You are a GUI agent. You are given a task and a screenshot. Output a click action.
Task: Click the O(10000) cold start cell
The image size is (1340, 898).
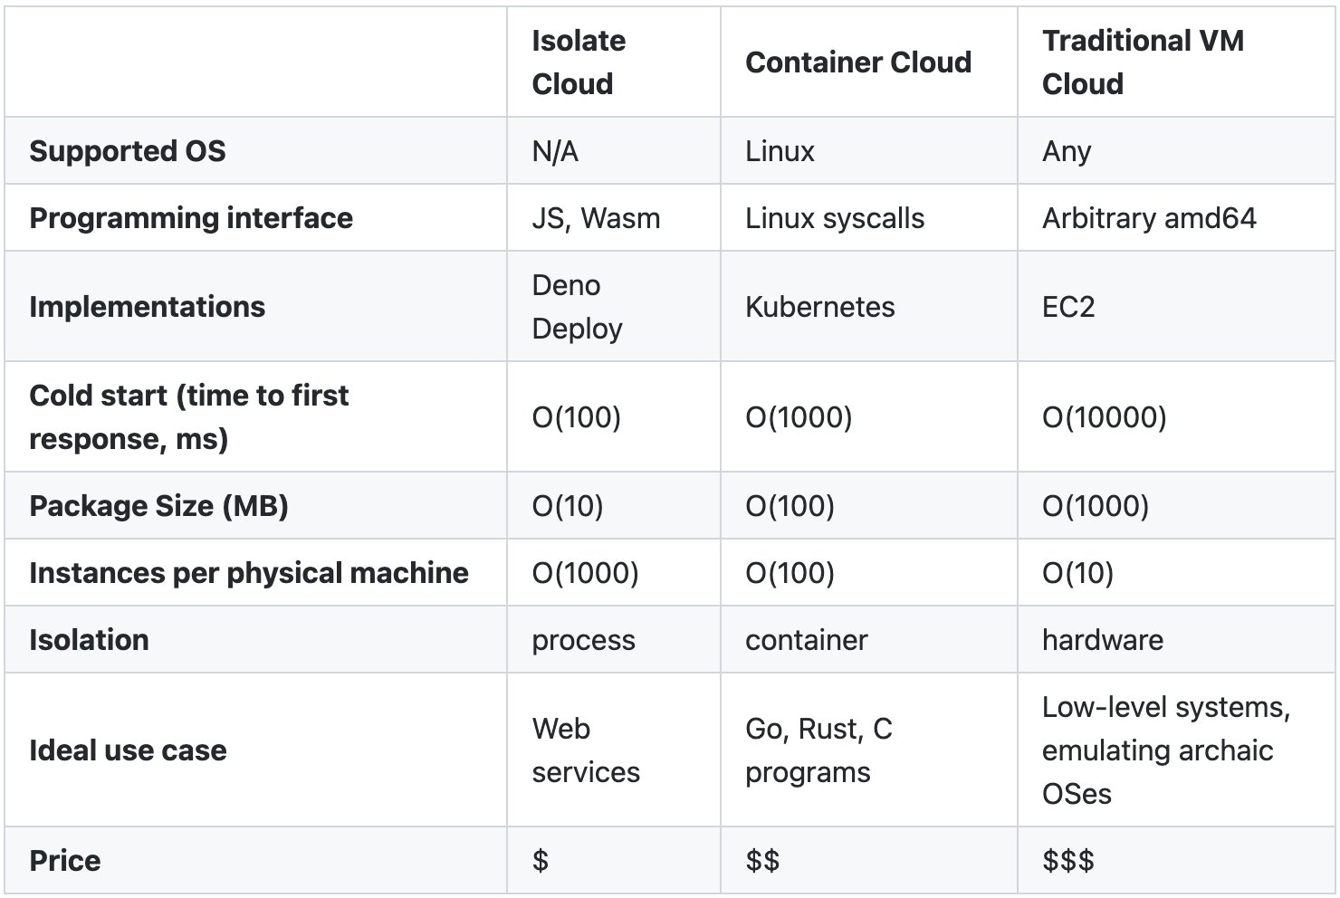[1105, 417]
